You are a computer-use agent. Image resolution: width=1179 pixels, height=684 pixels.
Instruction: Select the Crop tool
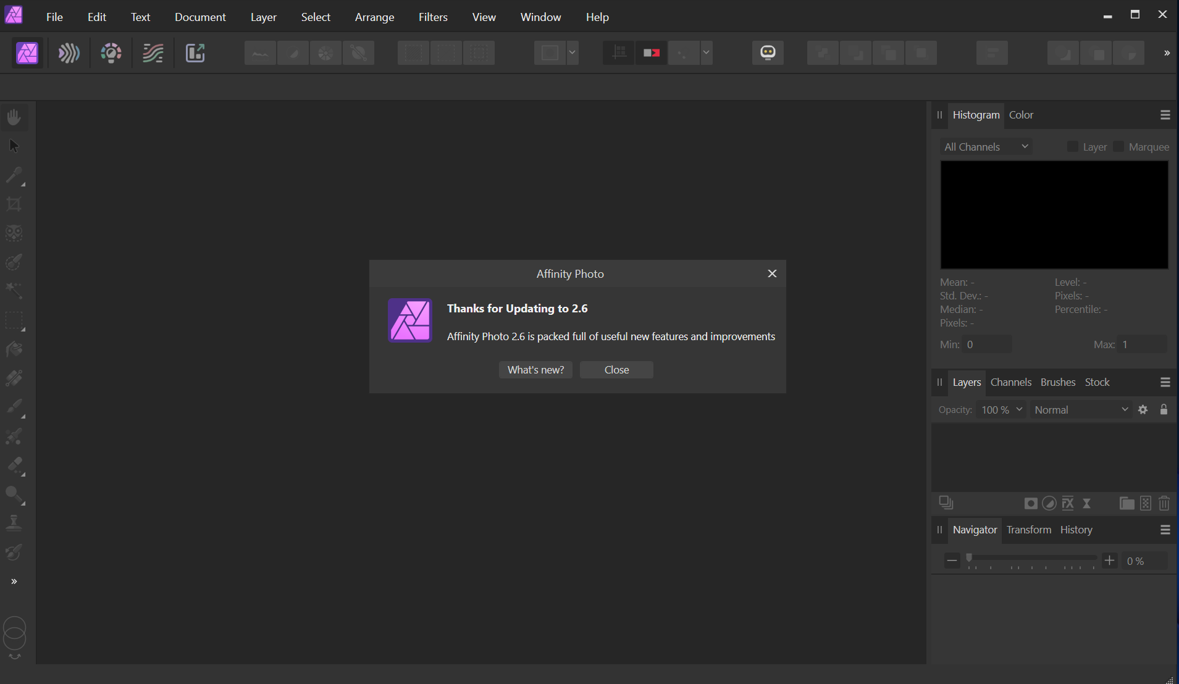point(14,204)
